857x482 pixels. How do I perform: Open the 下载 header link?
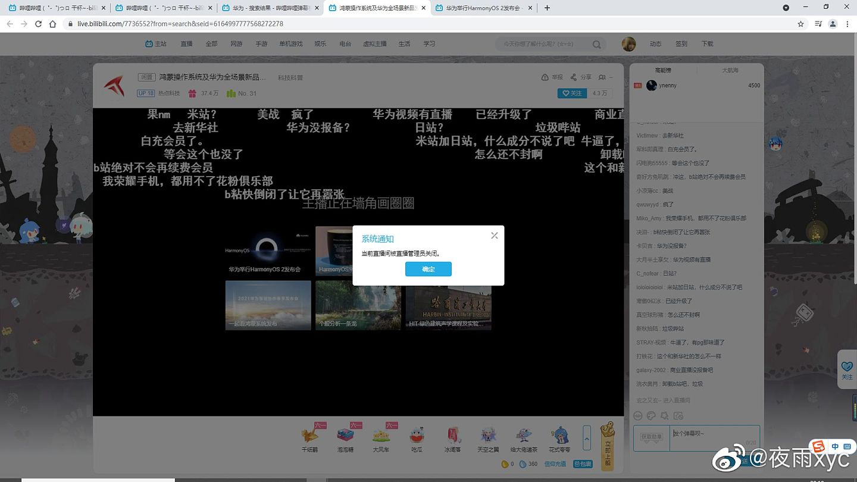(x=707, y=44)
